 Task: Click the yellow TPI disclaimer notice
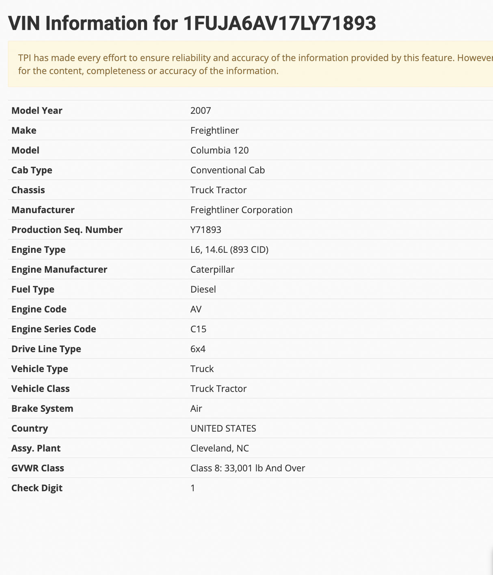click(250, 64)
